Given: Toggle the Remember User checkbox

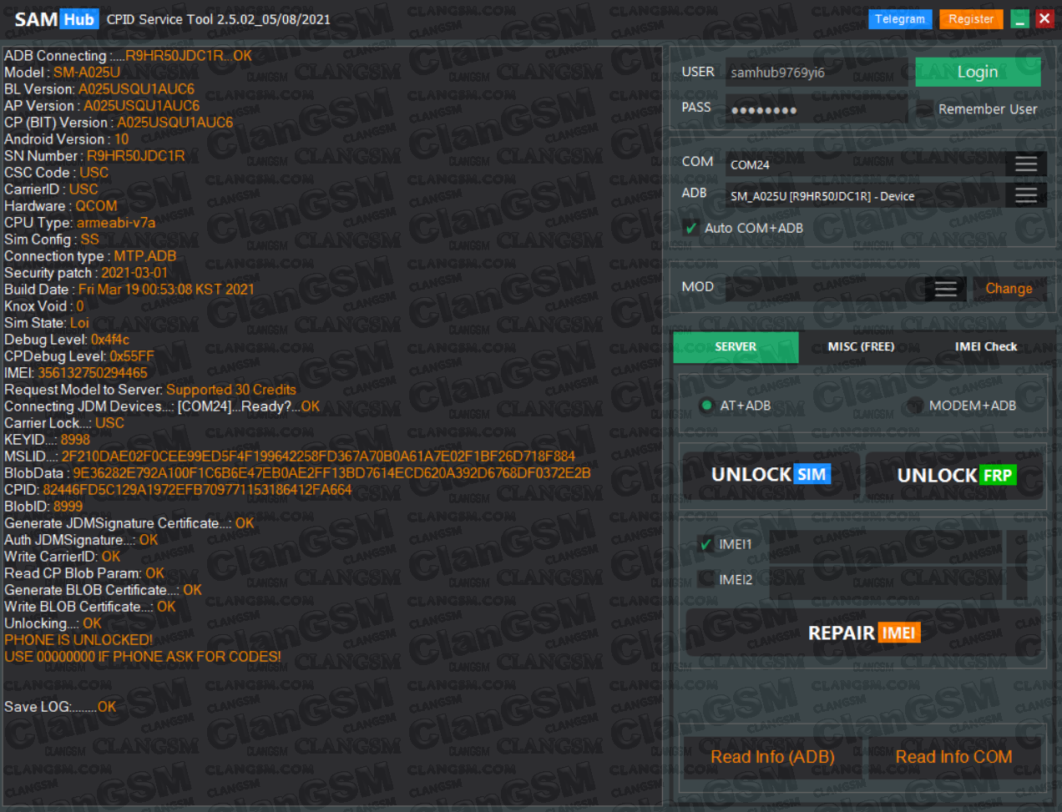Looking at the screenshot, I should tap(924, 109).
